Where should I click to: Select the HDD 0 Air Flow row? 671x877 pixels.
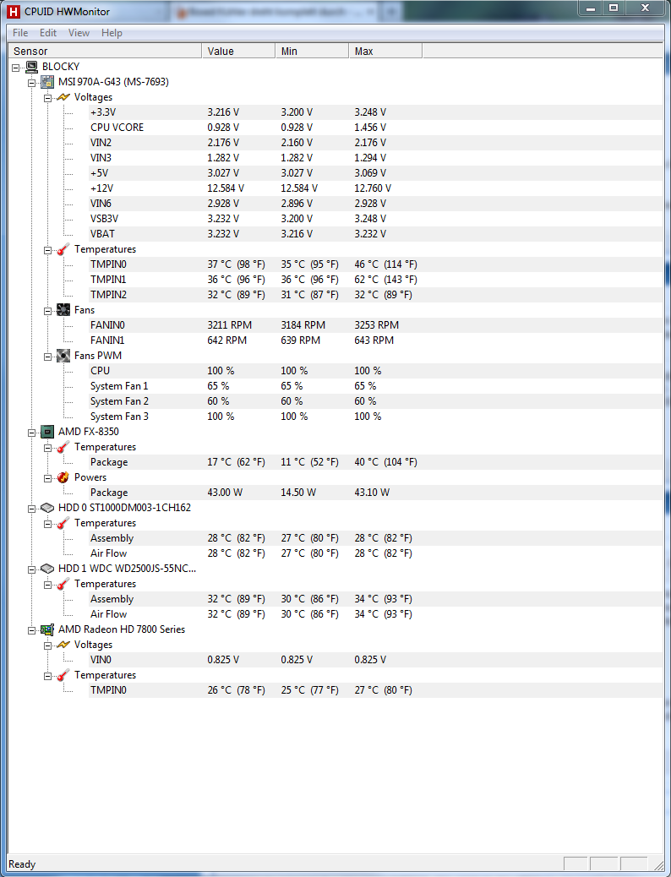click(375, 553)
